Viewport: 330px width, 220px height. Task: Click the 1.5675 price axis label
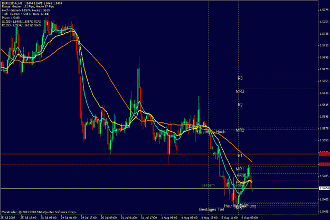324,69
